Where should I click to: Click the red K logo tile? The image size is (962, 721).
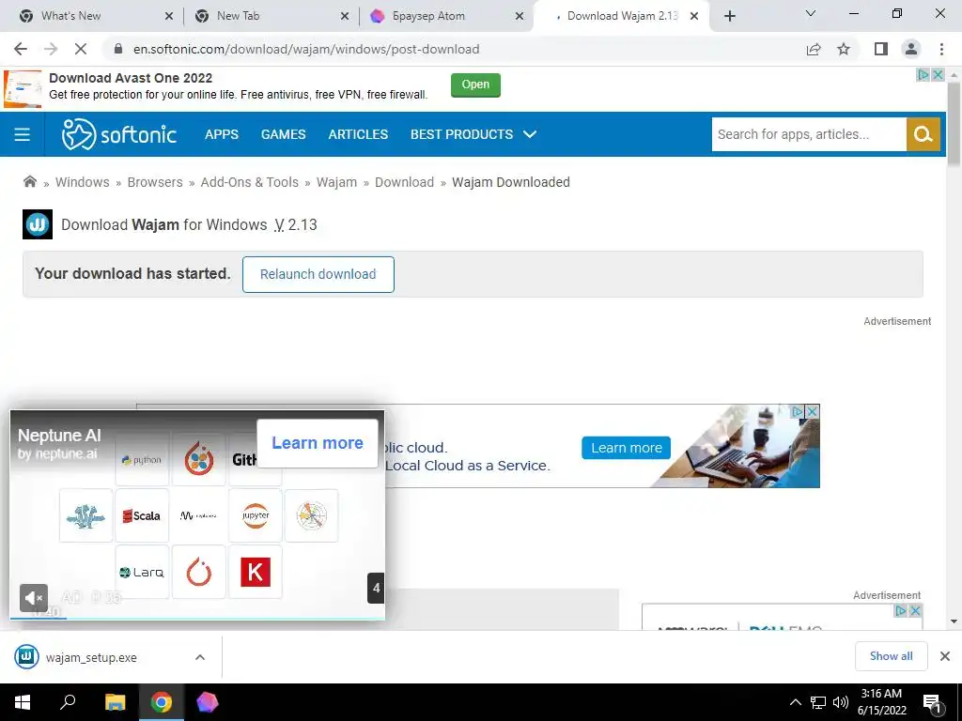tap(256, 572)
